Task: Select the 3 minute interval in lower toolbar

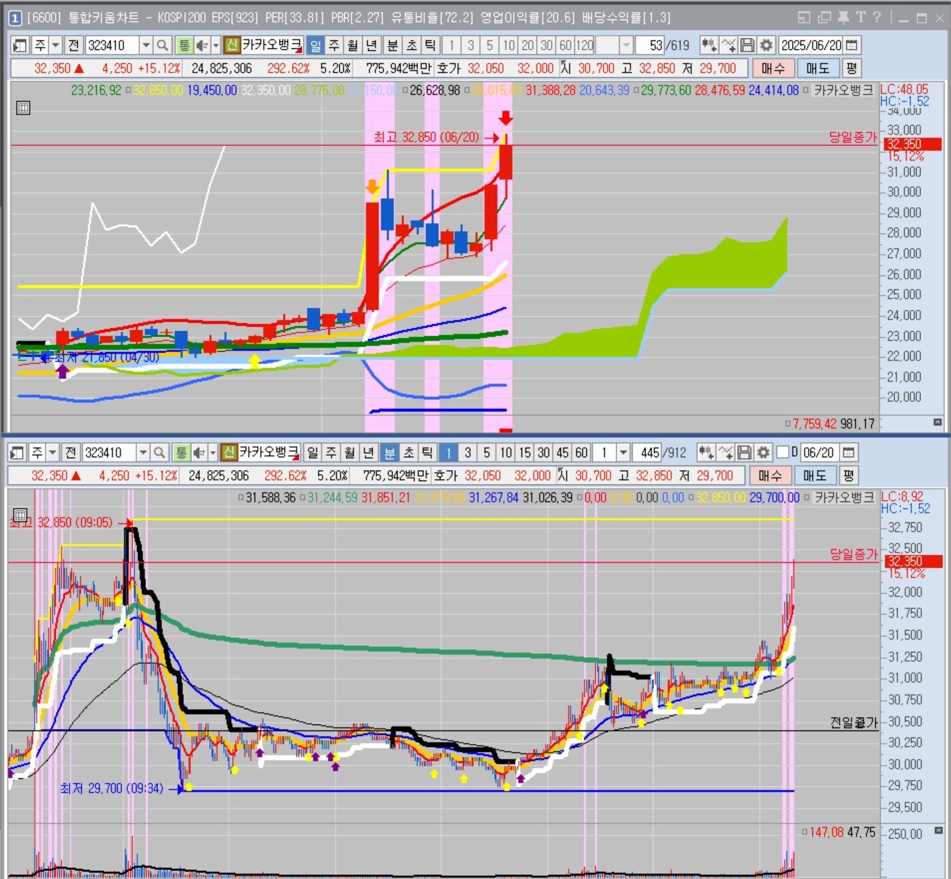Action: (468, 453)
